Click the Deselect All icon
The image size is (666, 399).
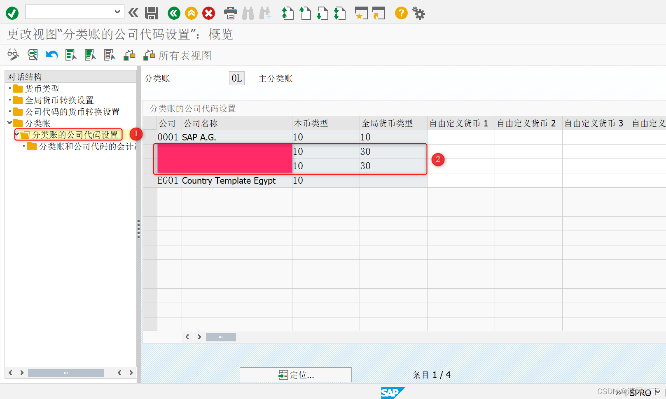(110, 54)
